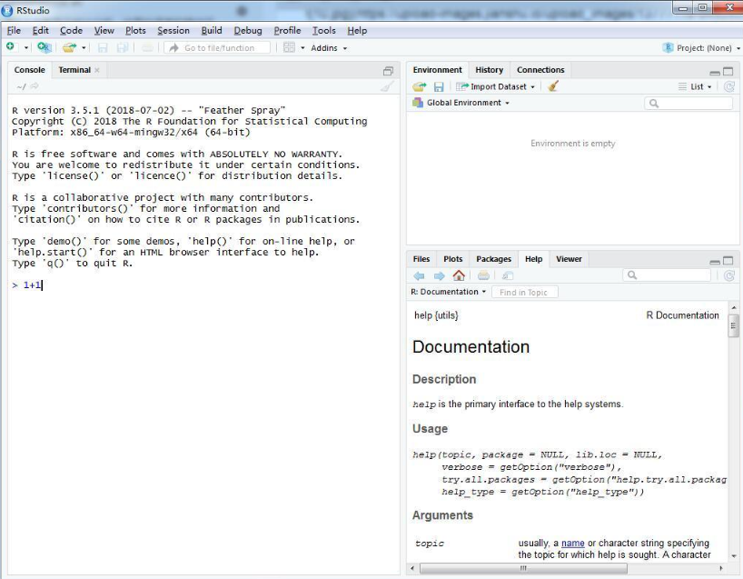
Task: Close the Terminal tab
Action: click(96, 70)
